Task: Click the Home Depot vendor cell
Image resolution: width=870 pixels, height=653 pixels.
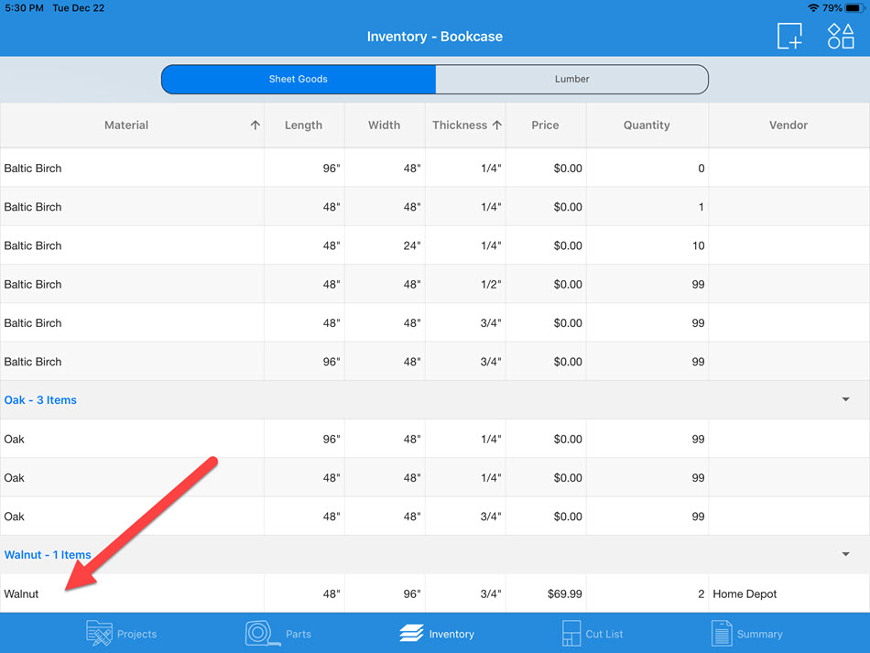Action: 789,593
